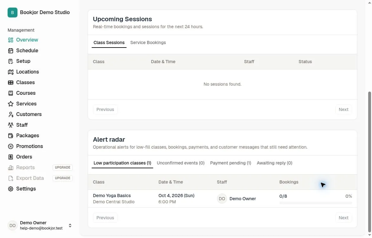Click the Export Data file icon

10,178
